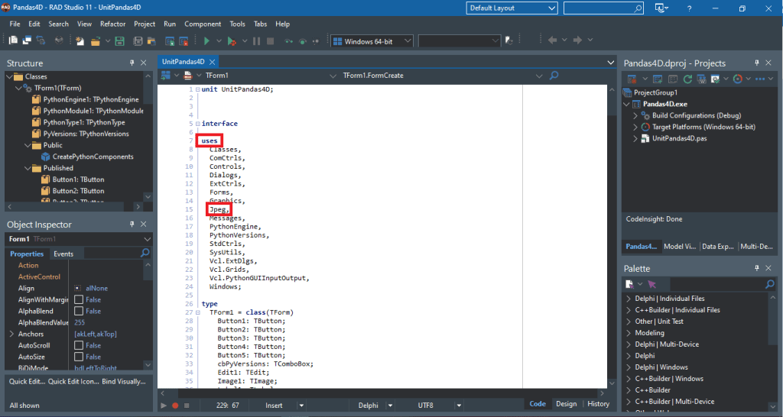
Task: Click the Quick Edit Icon... link
Action: point(73,381)
